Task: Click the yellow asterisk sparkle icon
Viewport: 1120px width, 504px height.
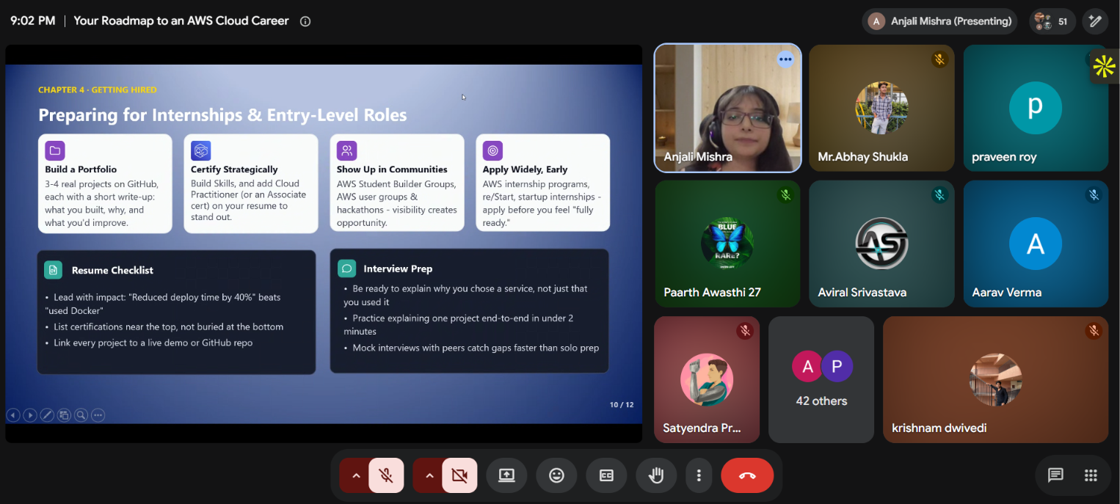Action: tap(1104, 67)
